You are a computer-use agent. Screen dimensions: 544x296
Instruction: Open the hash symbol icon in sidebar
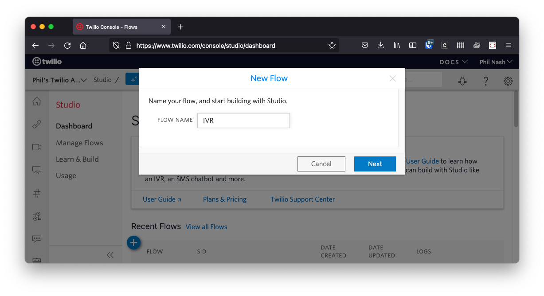(37, 193)
